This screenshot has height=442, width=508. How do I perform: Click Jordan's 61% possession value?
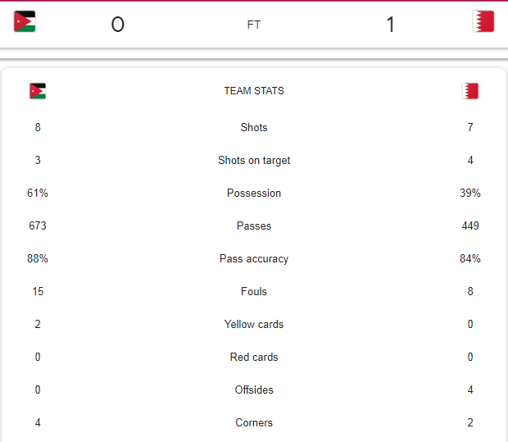(38, 193)
